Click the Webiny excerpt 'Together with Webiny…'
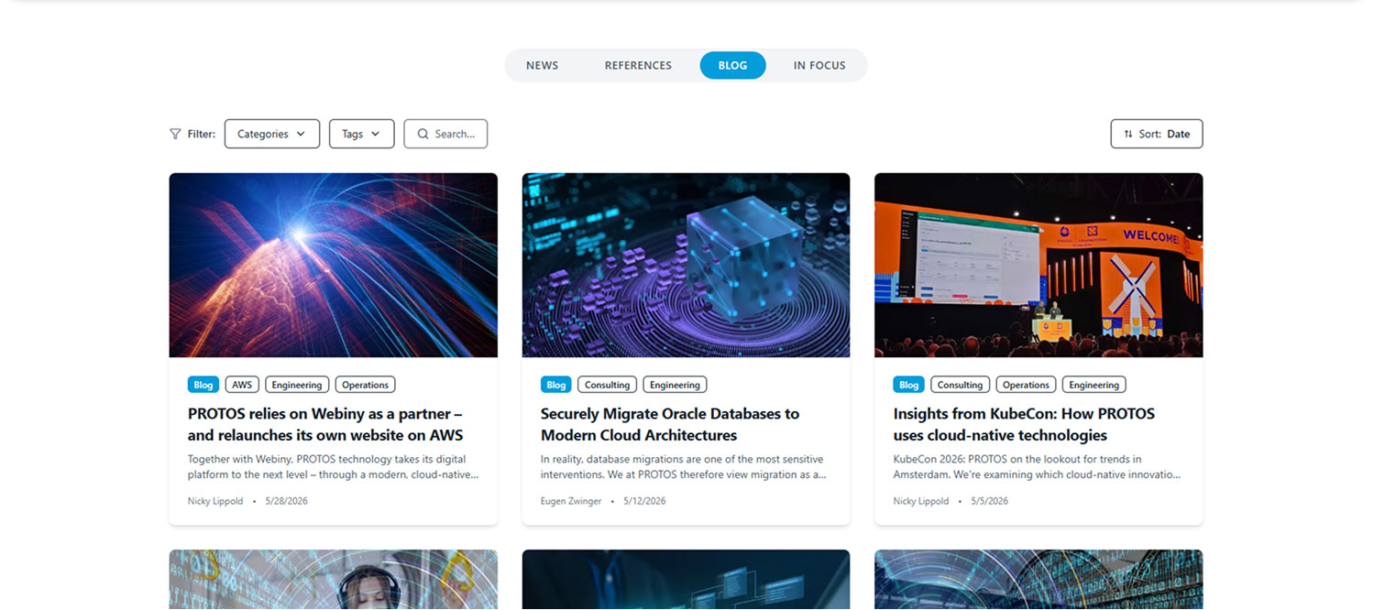 [x=334, y=467]
